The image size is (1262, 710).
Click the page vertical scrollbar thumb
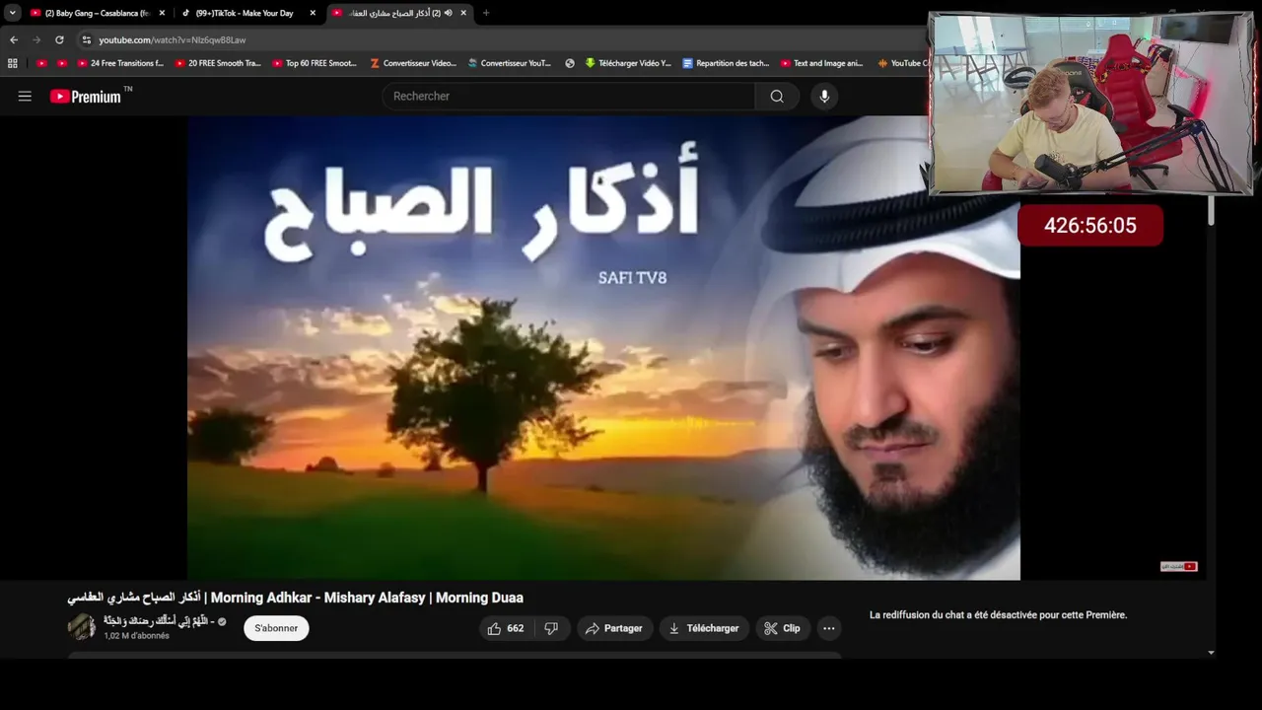click(1211, 210)
